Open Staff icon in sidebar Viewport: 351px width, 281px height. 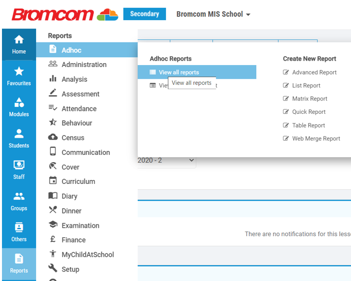(x=19, y=165)
